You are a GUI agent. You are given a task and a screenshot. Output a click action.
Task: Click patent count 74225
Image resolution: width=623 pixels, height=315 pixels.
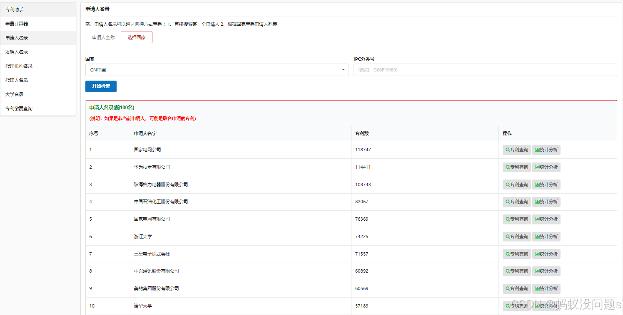coord(361,236)
